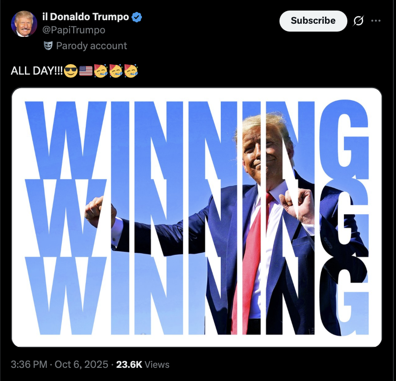Screen dimensions: 396x381
Task: Open the three-dot more options menu
Action: coord(376,21)
